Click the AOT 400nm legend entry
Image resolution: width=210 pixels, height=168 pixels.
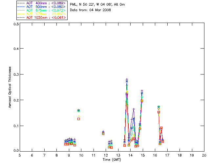point(41,3)
